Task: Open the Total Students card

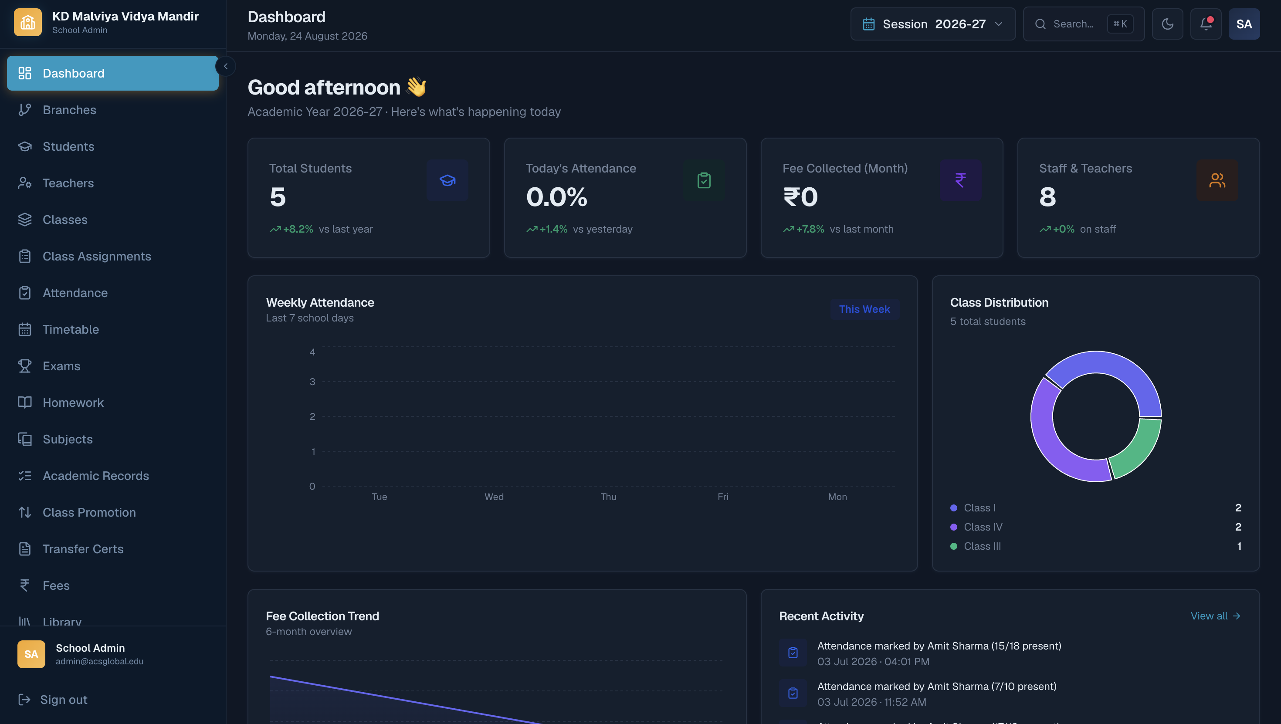Action: [x=369, y=198]
